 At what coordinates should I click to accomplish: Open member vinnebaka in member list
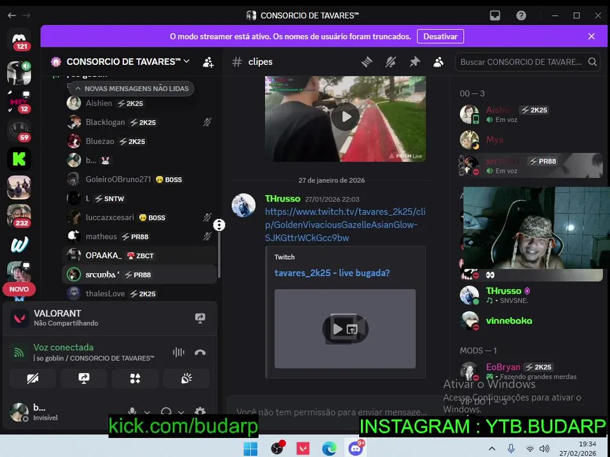click(x=531, y=321)
